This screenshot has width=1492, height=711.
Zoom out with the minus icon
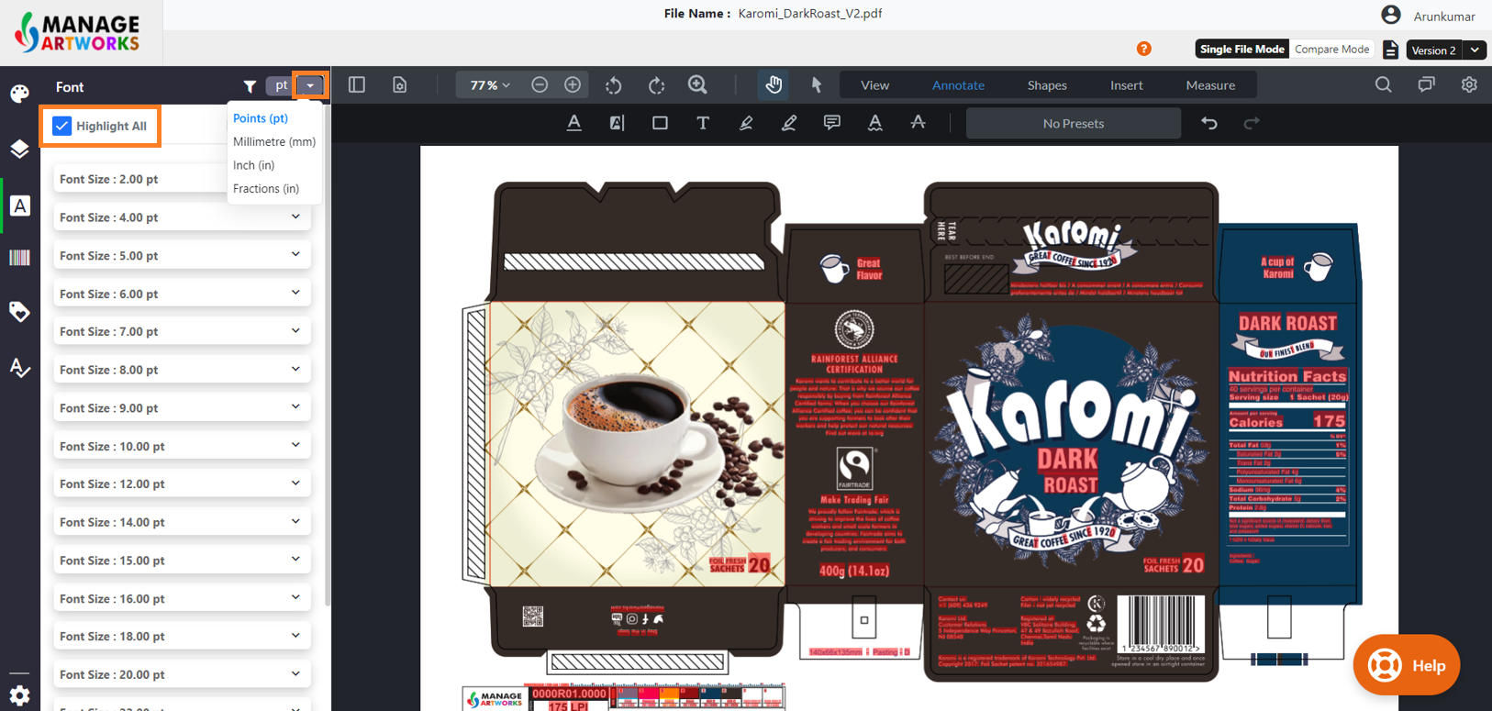540,85
